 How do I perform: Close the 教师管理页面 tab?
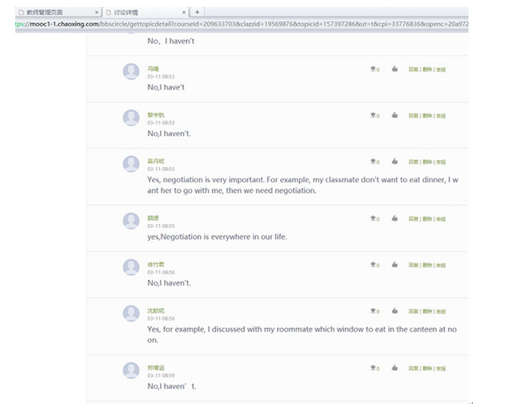(97, 12)
